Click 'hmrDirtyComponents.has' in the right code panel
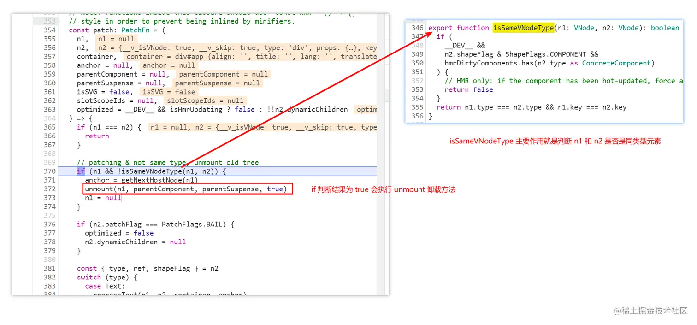 (489, 63)
